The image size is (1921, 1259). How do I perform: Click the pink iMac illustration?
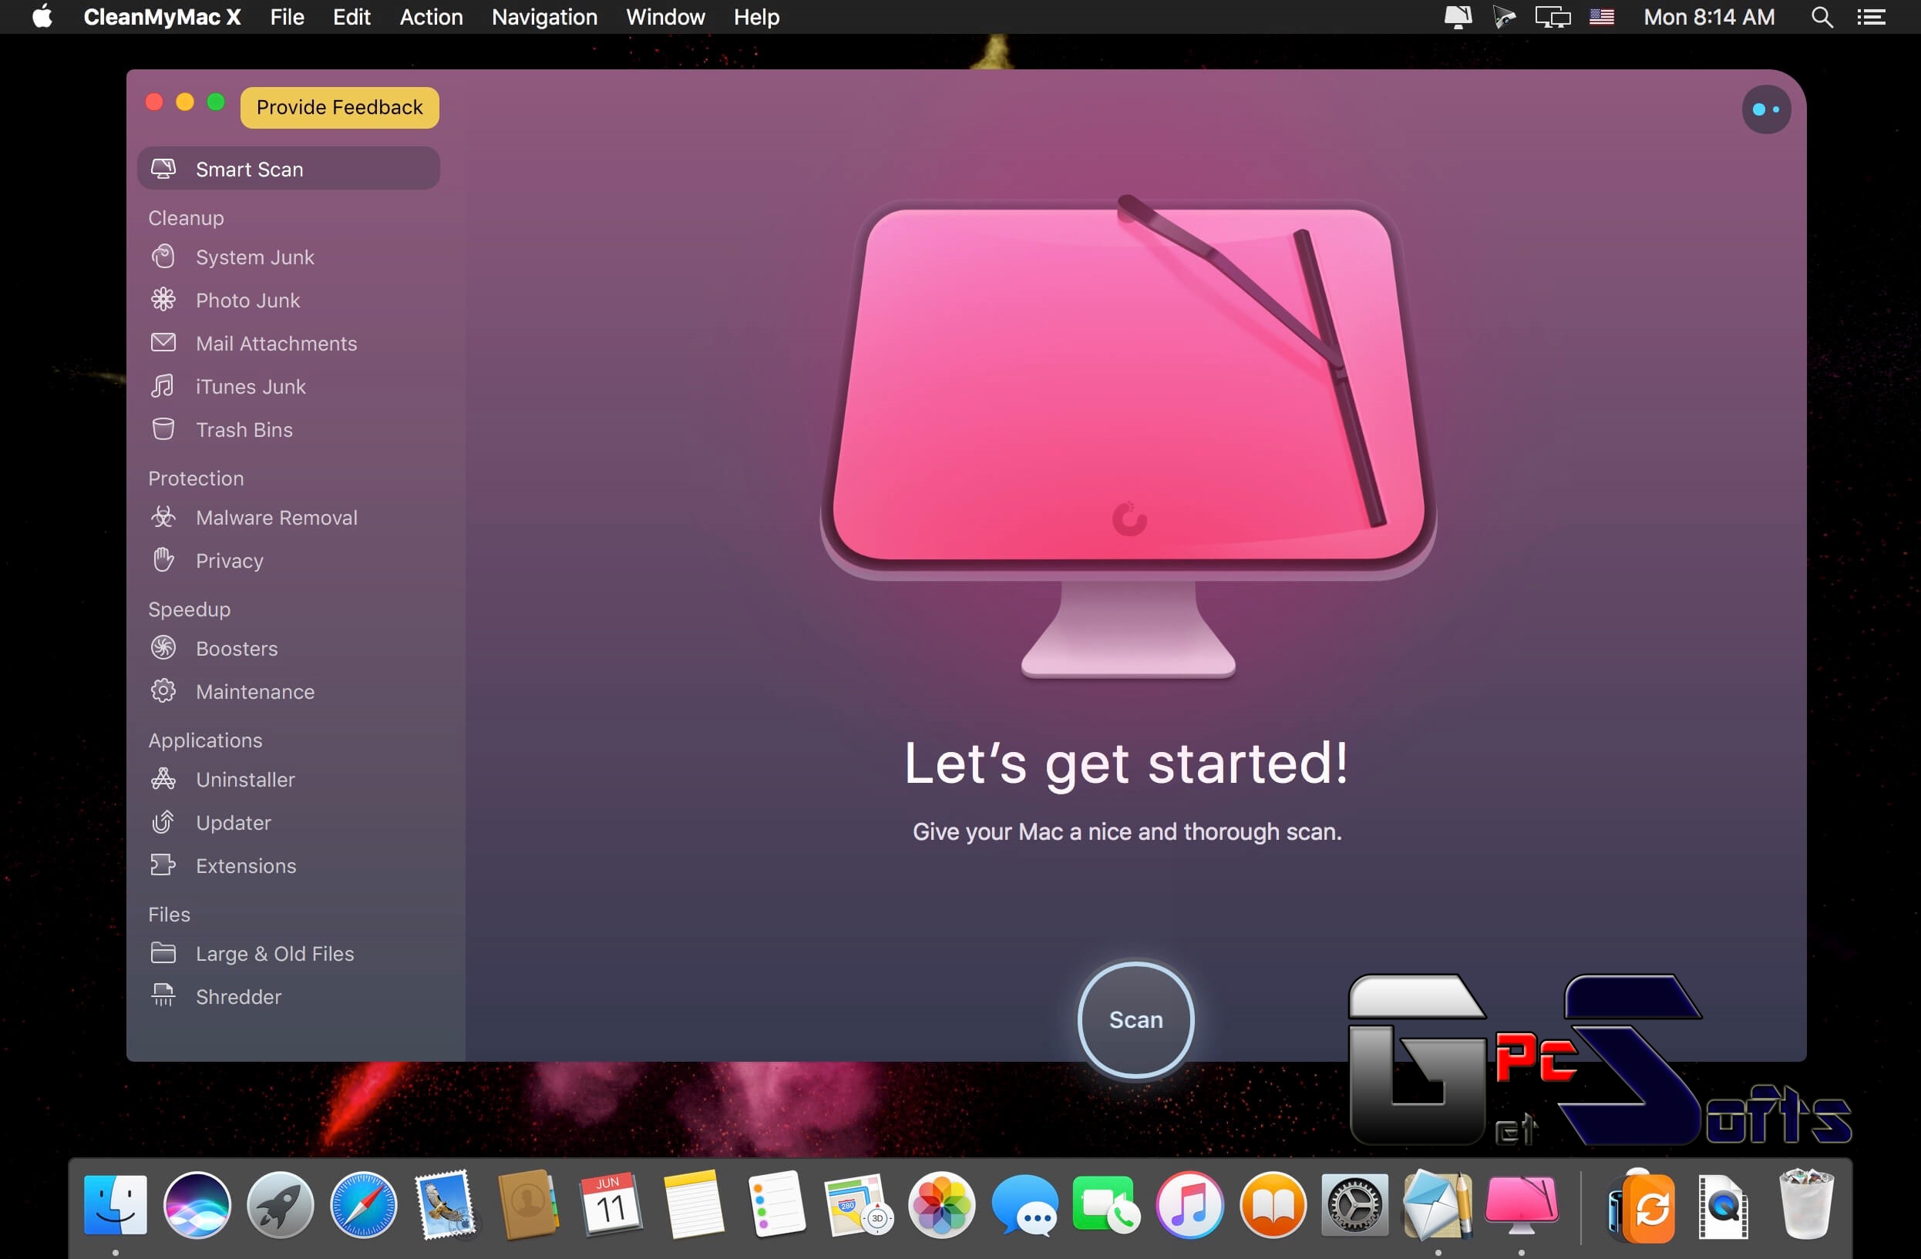pos(1129,435)
